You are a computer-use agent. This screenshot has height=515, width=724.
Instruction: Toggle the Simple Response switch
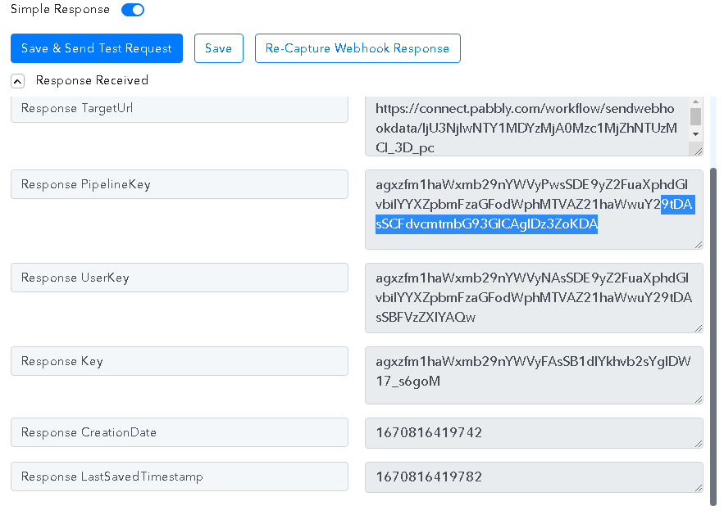(x=133, y=10)
